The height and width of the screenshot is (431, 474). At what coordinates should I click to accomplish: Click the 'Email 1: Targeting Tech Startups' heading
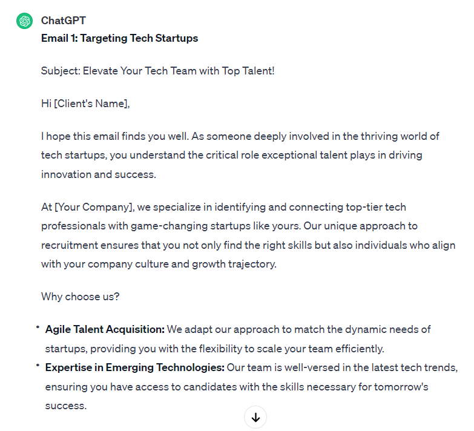[119, 38]
